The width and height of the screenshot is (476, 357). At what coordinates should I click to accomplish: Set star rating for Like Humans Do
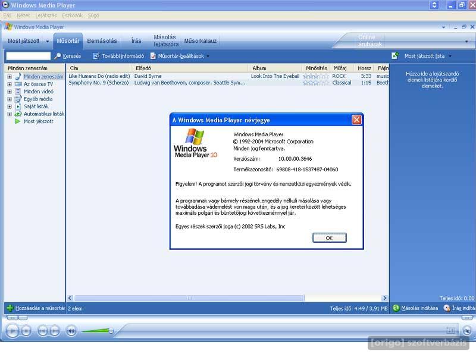tap(316, 77)
